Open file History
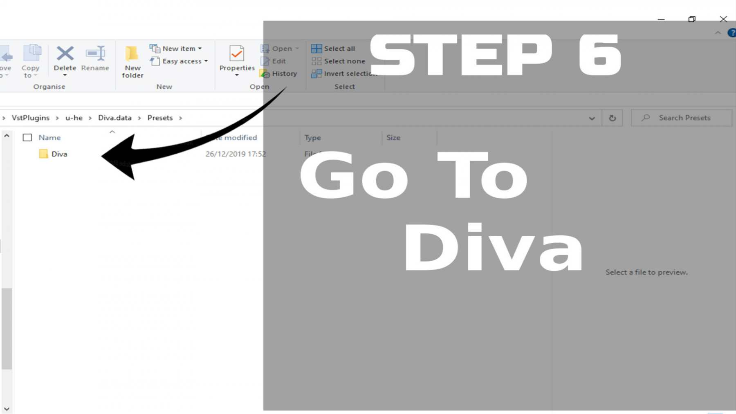Screen dimensions: 736x414 278,74
